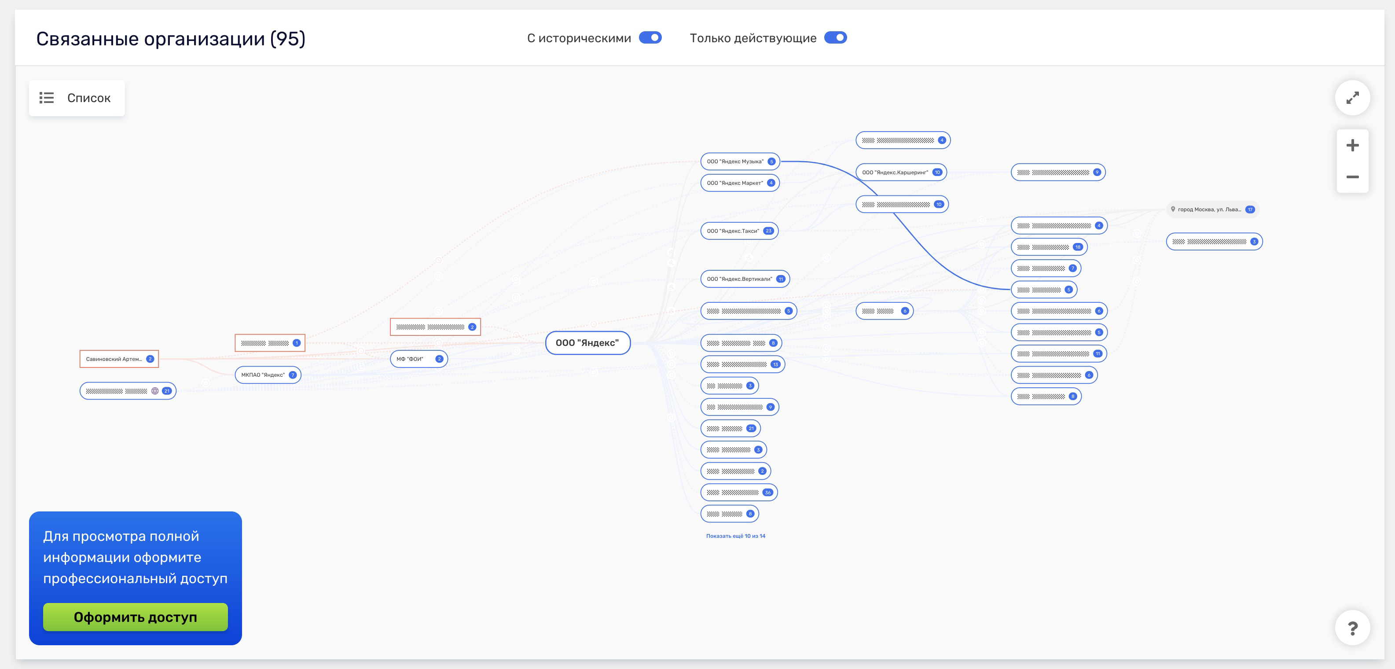Select the central ООО "Яндекс" node
Image resolution: width=1395 pixels, height=669 pixels.
[587, 343]
